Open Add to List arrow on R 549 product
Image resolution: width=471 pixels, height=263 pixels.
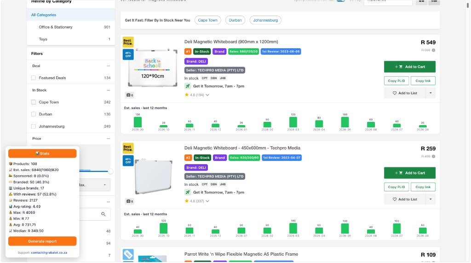point(431,93)
